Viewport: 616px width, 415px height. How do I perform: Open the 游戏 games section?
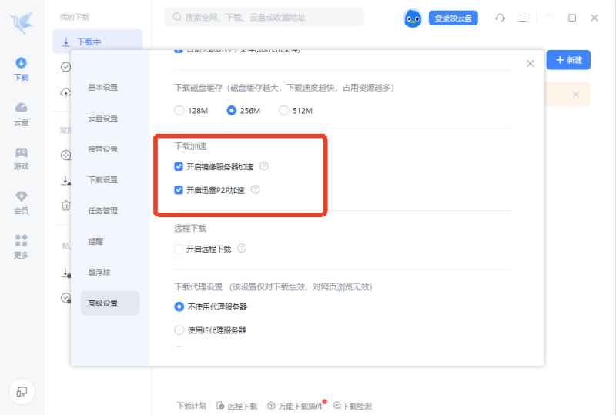coord(22,159)
